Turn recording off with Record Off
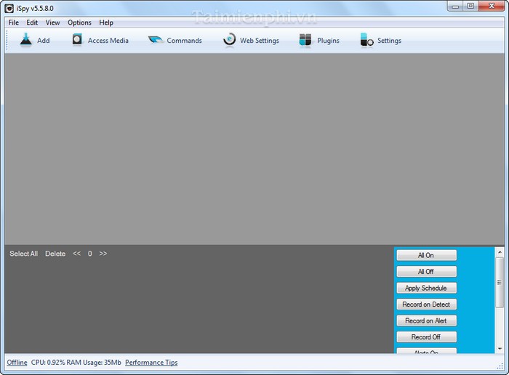Image resolution: width=509 pixels, height=375 pixels. point(426,337)
